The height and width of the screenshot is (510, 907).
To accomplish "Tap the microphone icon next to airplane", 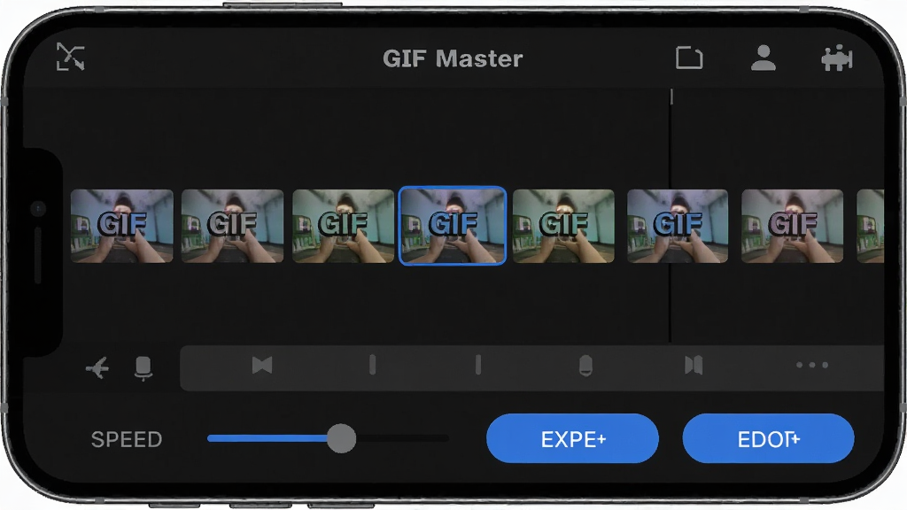I will click(143, 367).
